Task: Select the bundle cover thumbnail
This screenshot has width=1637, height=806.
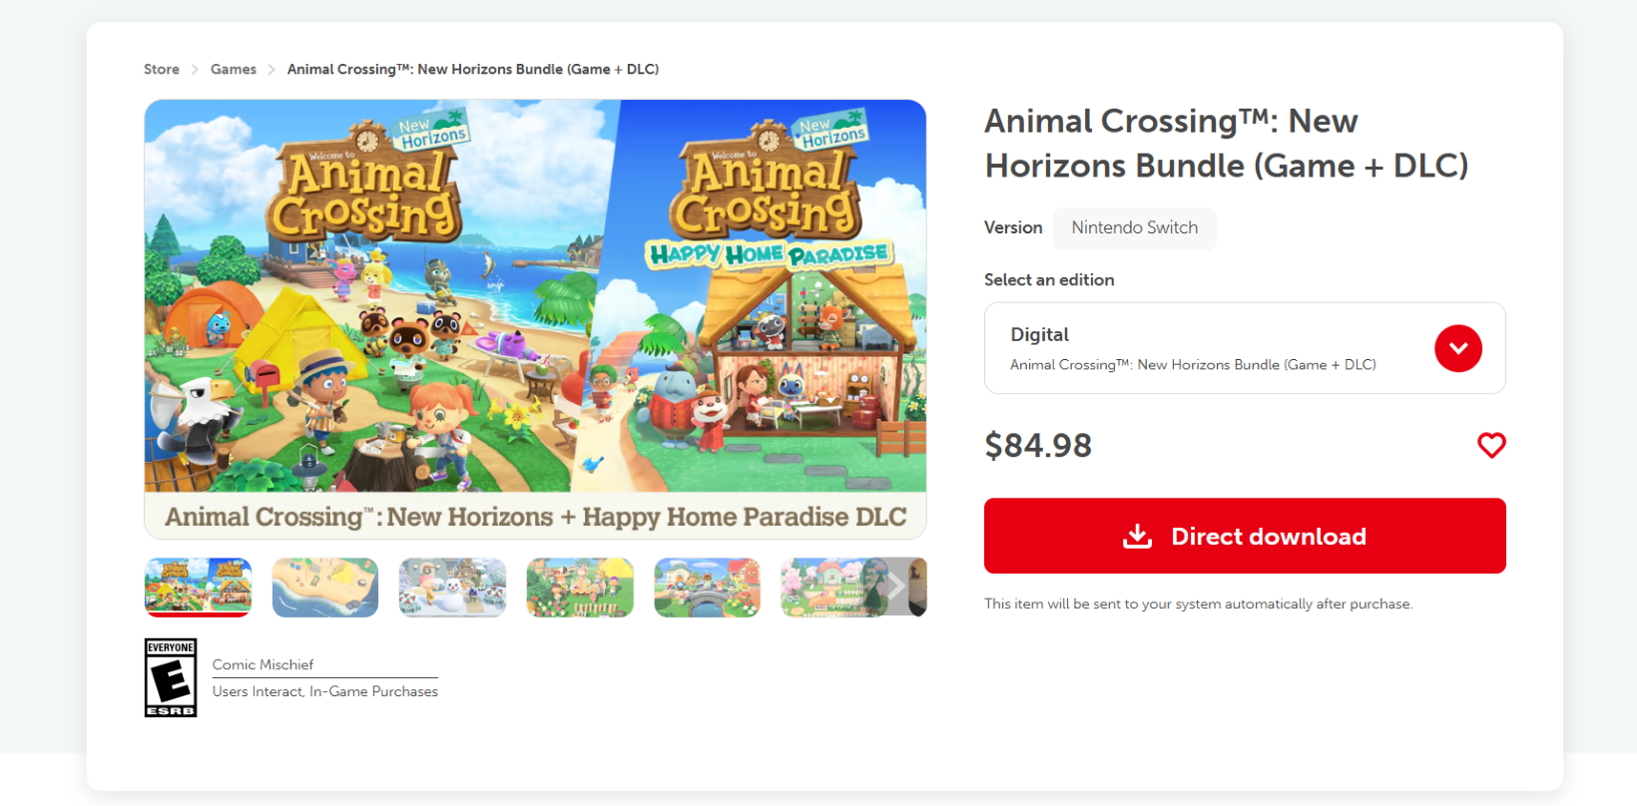Action: click(x=198, y=587)
